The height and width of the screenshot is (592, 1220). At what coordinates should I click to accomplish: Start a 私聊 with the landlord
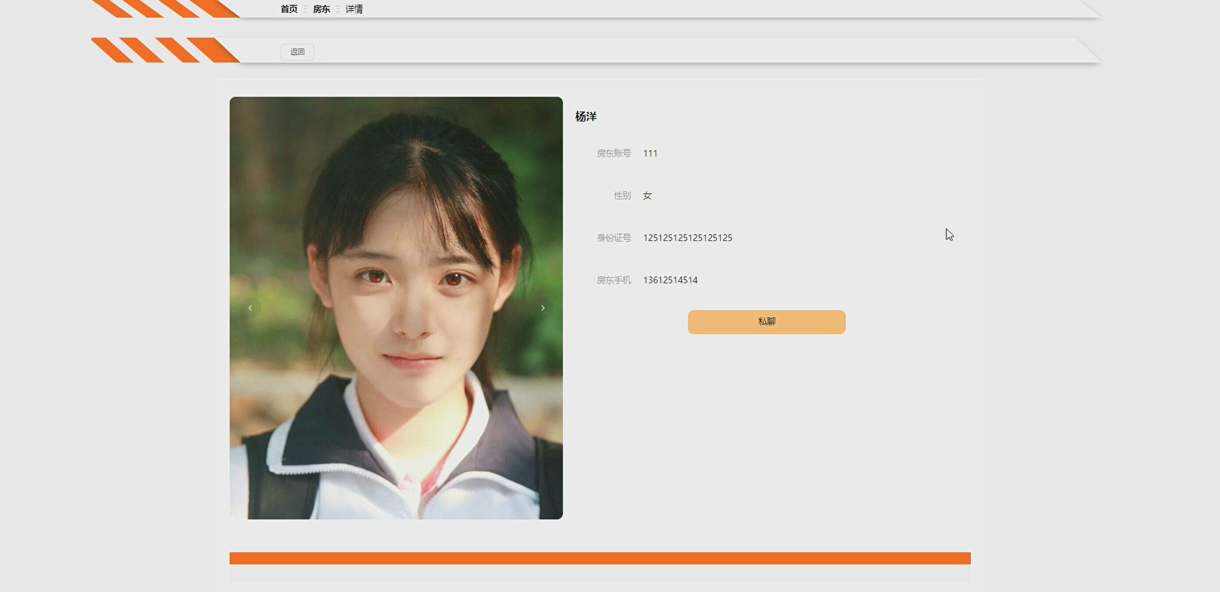tap(766, 322)
